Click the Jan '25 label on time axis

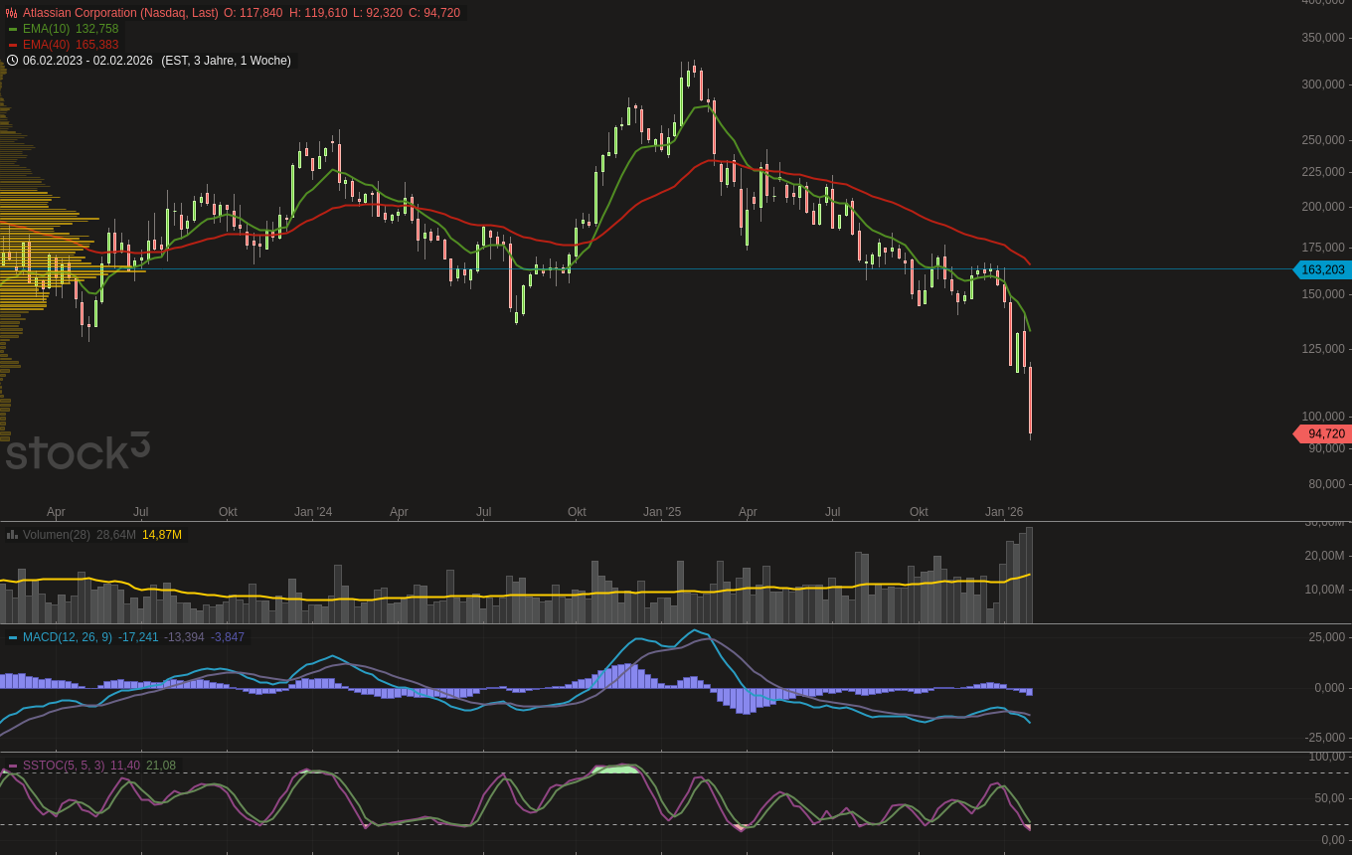click(662, 512)
